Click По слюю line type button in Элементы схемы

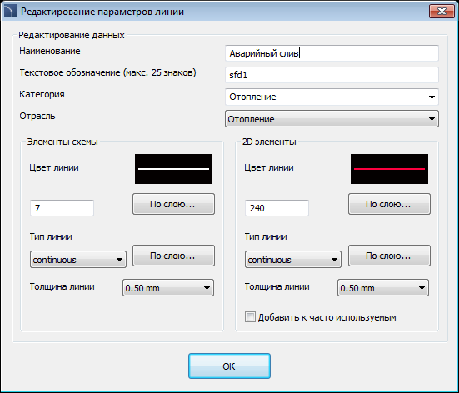(x=173, y=256)
